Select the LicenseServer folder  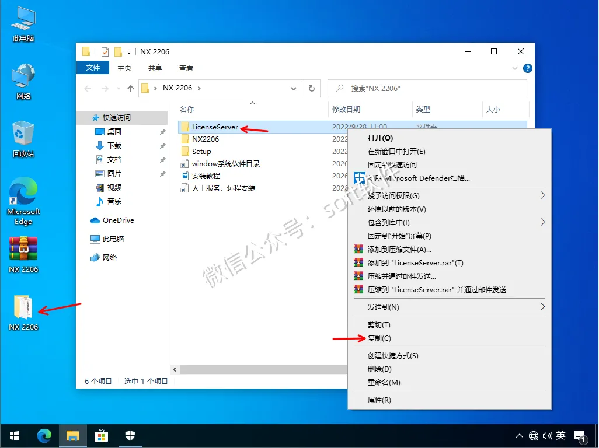pyautogui.click(x=215, y=127)
